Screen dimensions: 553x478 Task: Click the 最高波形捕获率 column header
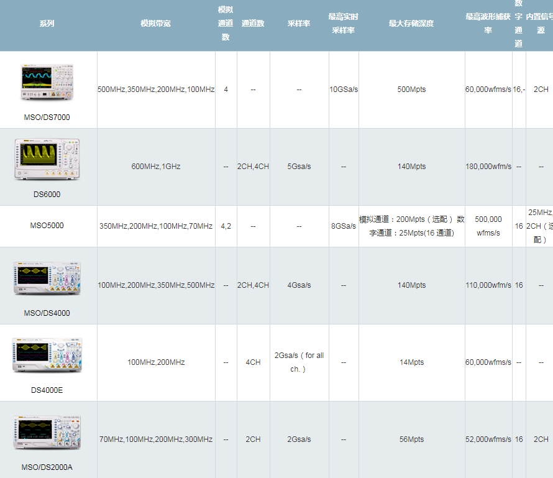488,23
